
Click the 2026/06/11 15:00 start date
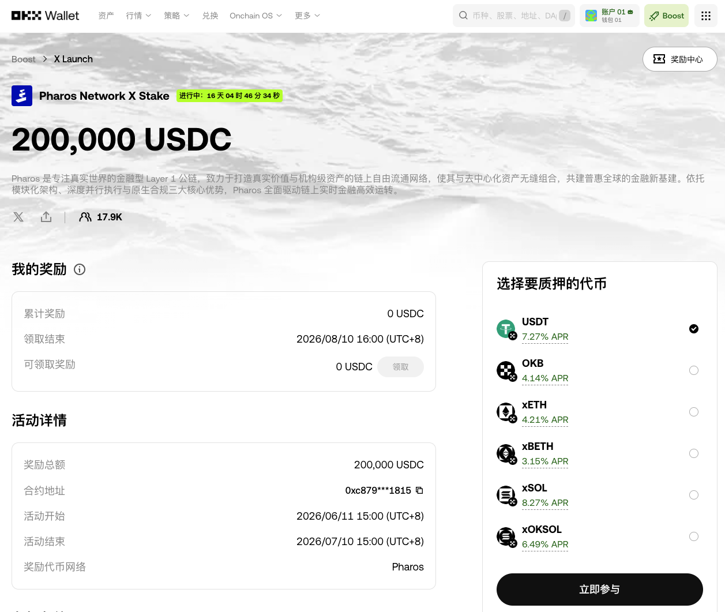click(360, 516)
